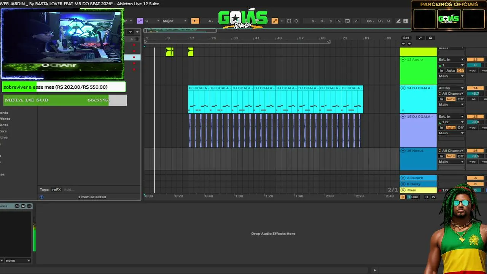This screenshot has width=487, height=274.
Task: Mute track 15 with activator button
Action: (475, 117)
